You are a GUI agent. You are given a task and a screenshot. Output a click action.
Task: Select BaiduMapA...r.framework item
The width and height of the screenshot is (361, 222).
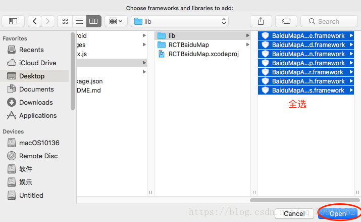306,72
